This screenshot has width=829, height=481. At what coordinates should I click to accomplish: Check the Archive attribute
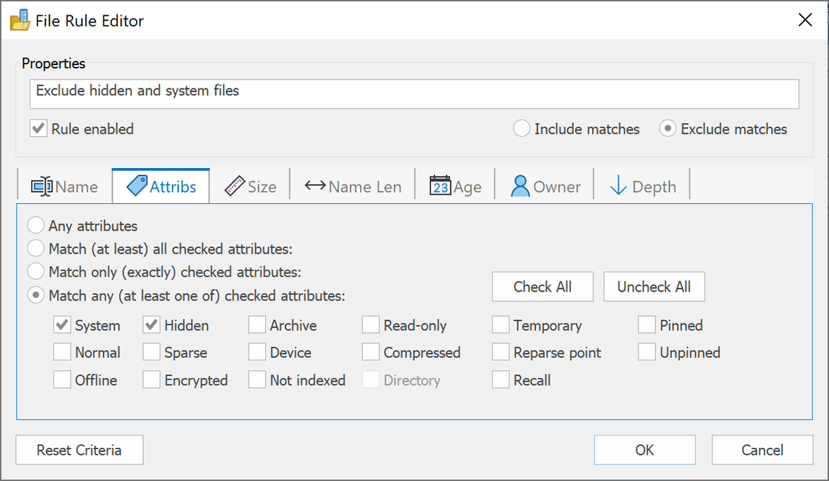[257, 325]
